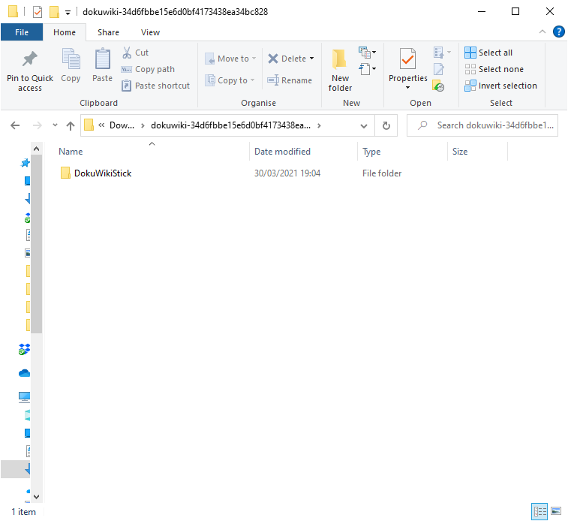This screenshot has height=521, width=568.
Task: Expand the New item dropdown arrow
Action: (374, 52)
